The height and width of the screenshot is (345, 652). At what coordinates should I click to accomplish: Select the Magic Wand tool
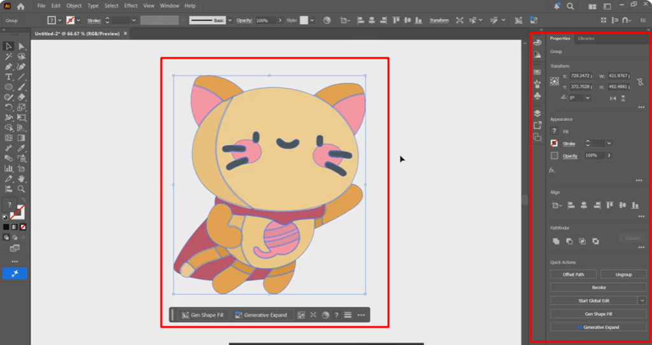click(8, 56)
